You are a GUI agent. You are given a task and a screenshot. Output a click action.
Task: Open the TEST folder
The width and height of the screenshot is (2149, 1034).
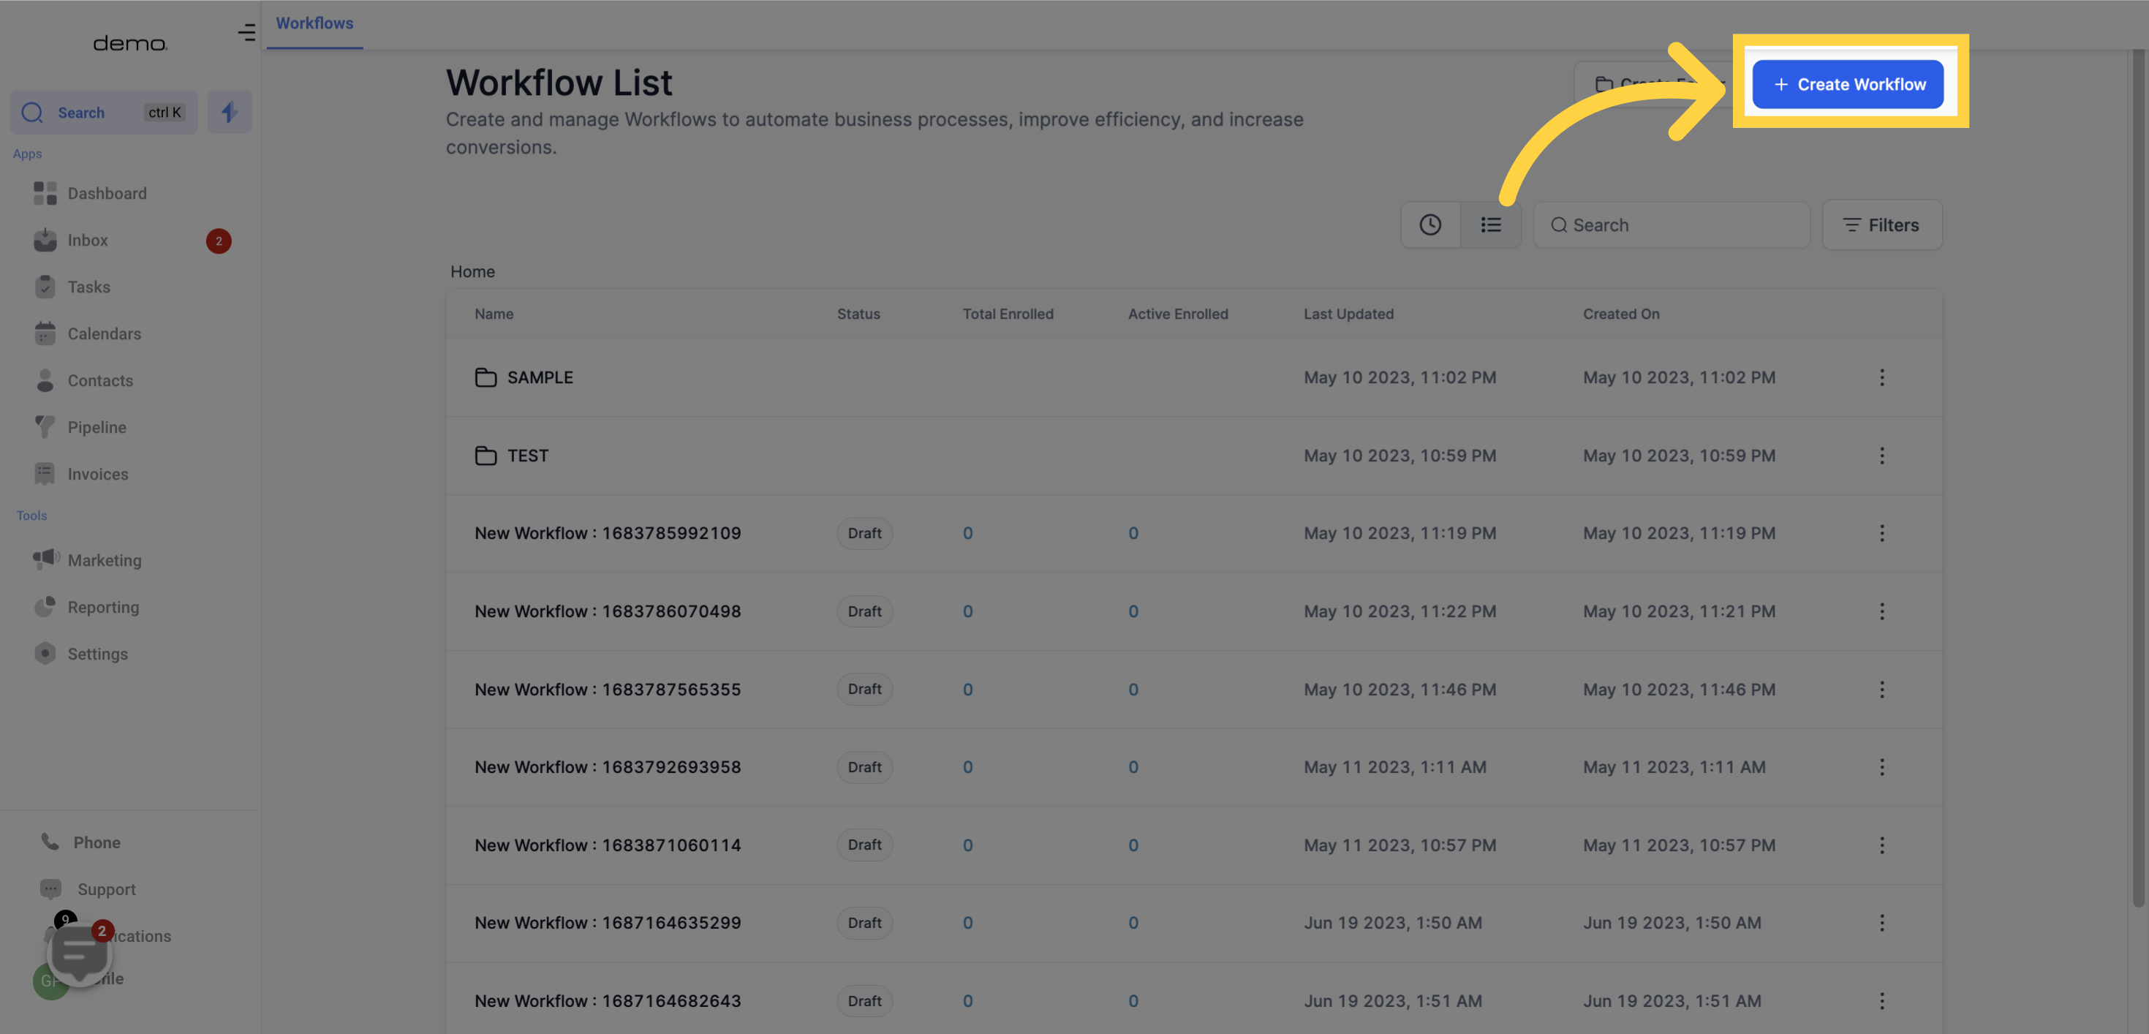[x=527, y=456]
